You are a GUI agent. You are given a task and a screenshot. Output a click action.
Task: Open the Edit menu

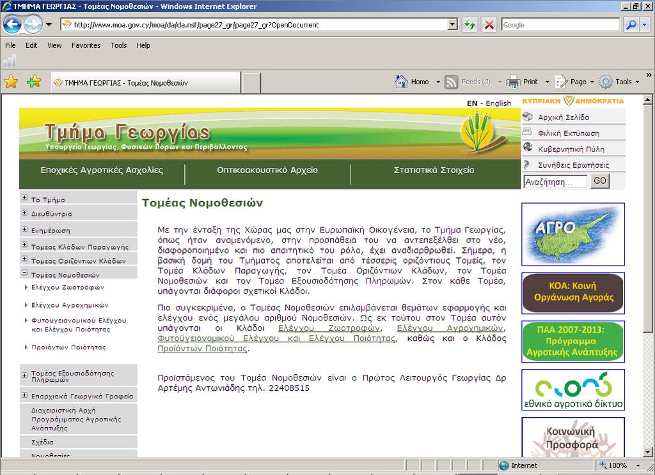tap(31, 45)
